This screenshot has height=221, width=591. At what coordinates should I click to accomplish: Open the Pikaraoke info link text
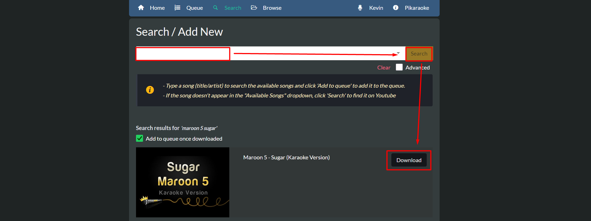tap(417, 8)
